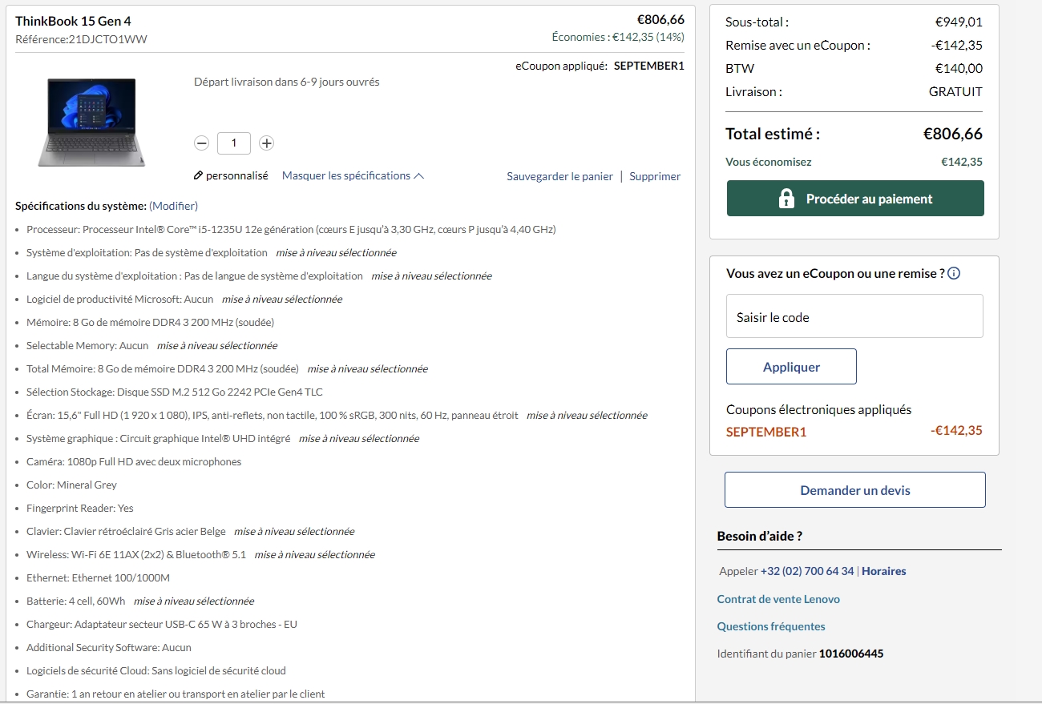Collapse specs via Masquer les spécifications chevron
Viewport: 1042px width, 704px height.
418,176
